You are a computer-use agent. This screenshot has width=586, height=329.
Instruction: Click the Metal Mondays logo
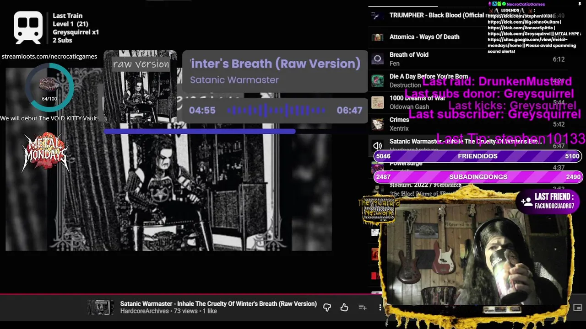point(45,153)
